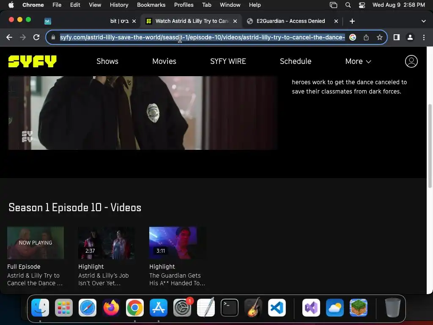Share this page via share icon
This screenshot has width=433, height=325.
tap(366, 37)
